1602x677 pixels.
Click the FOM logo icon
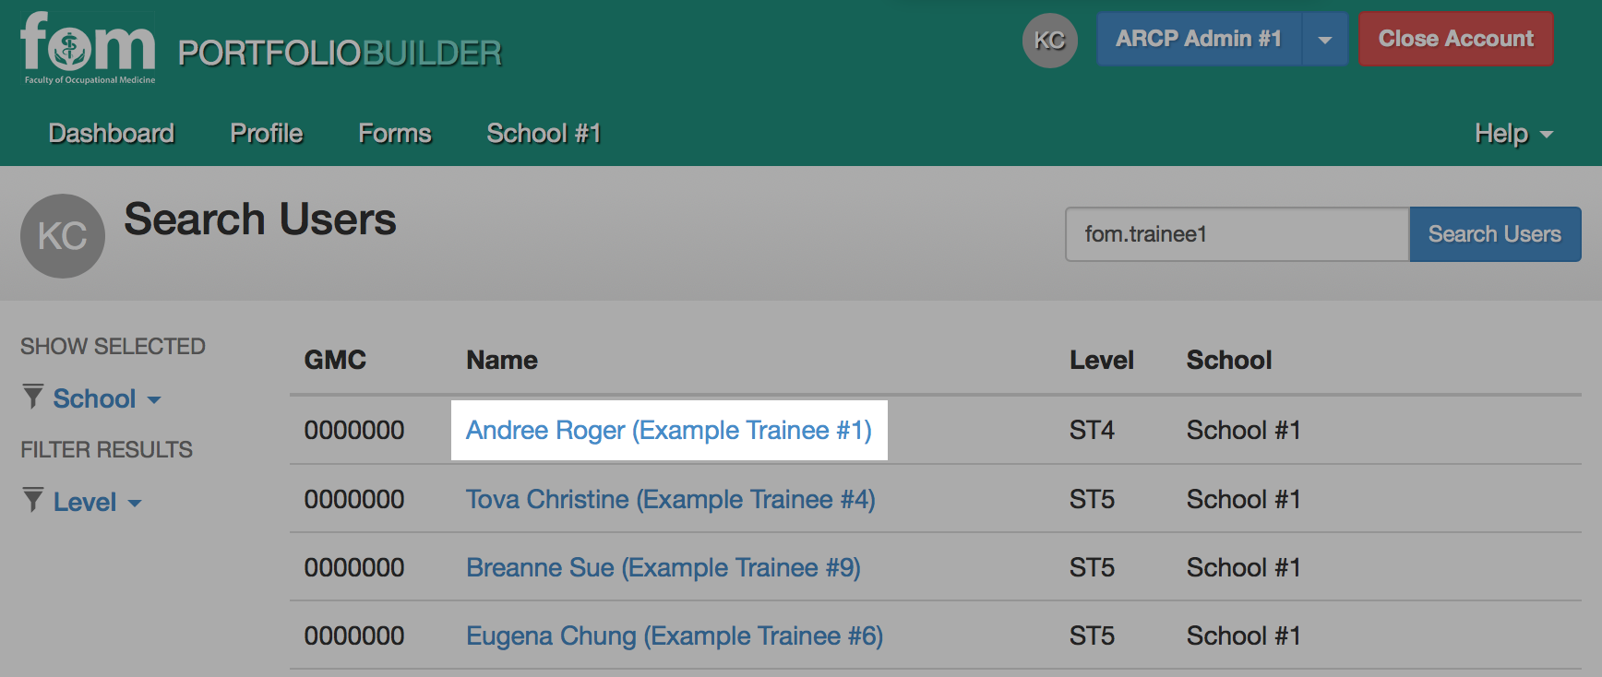click(89, 48)
